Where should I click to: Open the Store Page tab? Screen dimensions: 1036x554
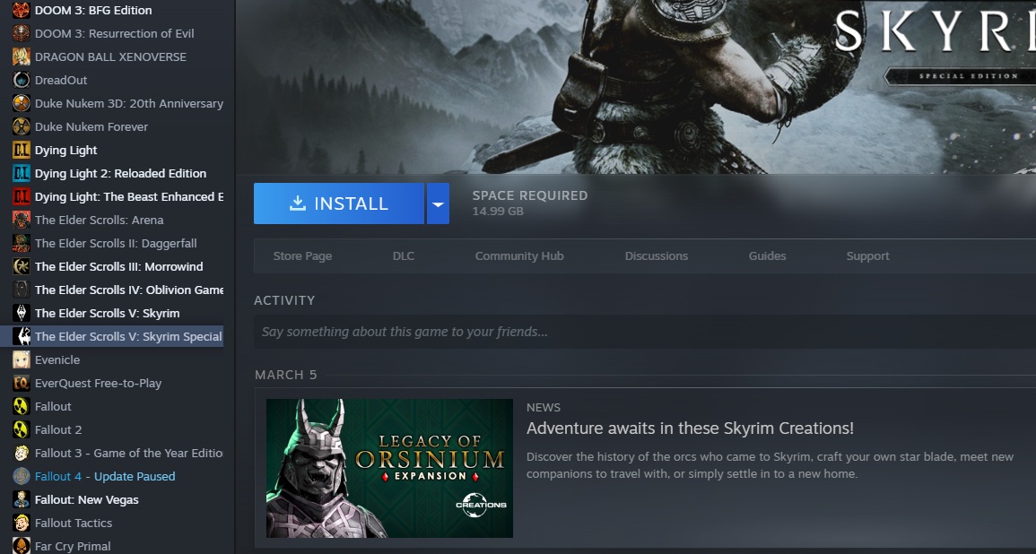[x=302, y=256]
